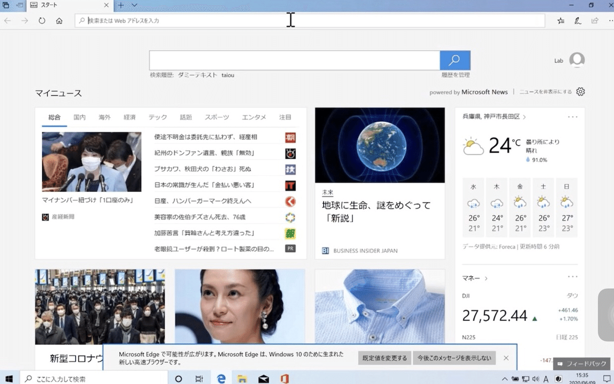614x384 pixels.
Task: Click the blue magnifier search button
Action: point(455,60)
